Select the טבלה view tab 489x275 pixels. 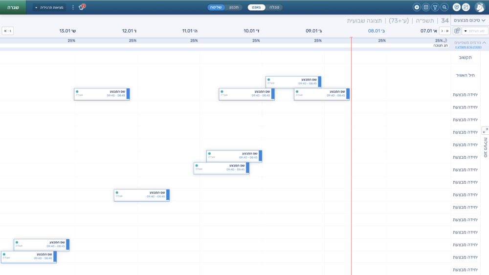coord(274,7)
